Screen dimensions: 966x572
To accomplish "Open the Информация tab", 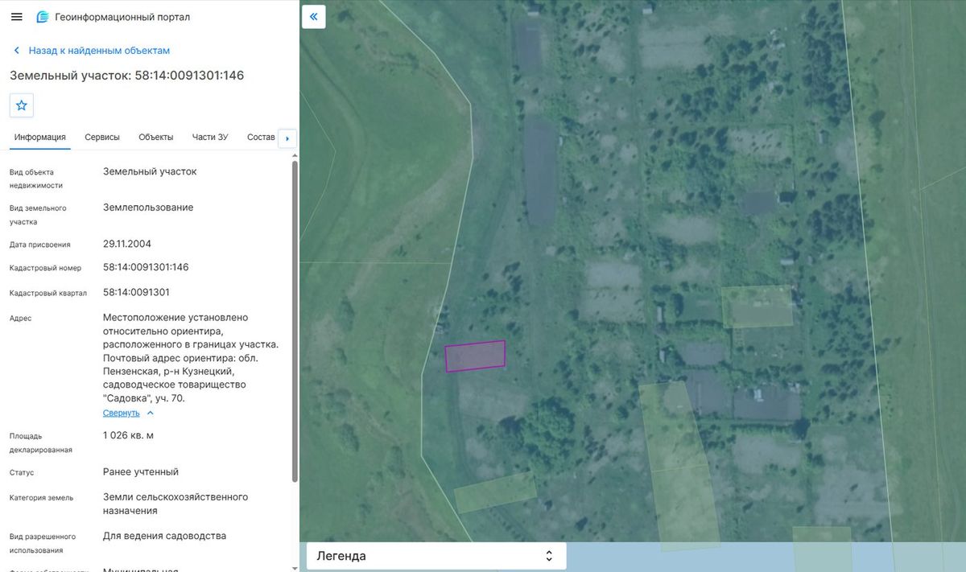I will [x=39, y=138].
